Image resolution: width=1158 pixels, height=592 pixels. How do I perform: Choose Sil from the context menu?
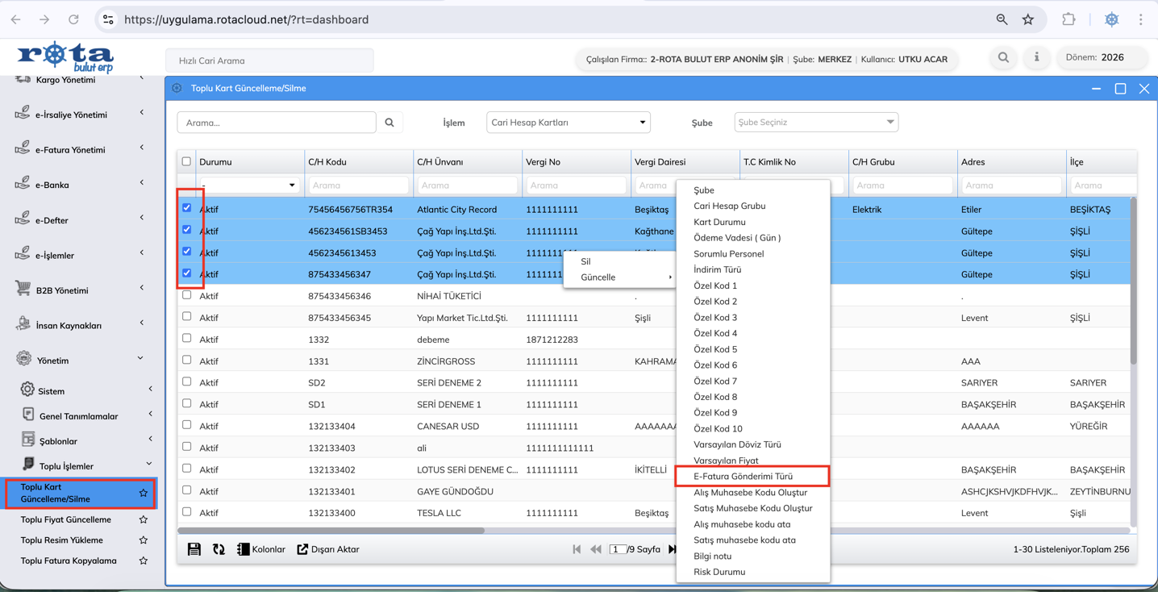pyautogui.click(x=586, y=261)
